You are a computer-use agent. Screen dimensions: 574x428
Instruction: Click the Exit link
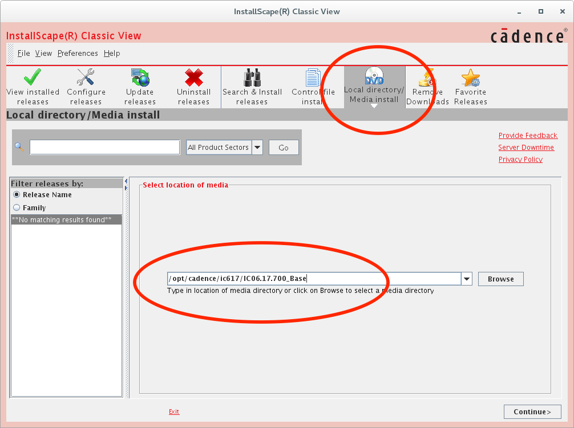(174, 411)
